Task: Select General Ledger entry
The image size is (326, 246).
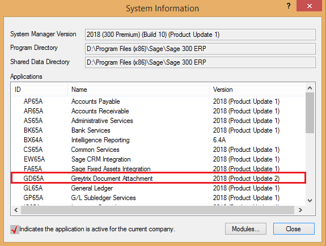Action: coord(92,188)
